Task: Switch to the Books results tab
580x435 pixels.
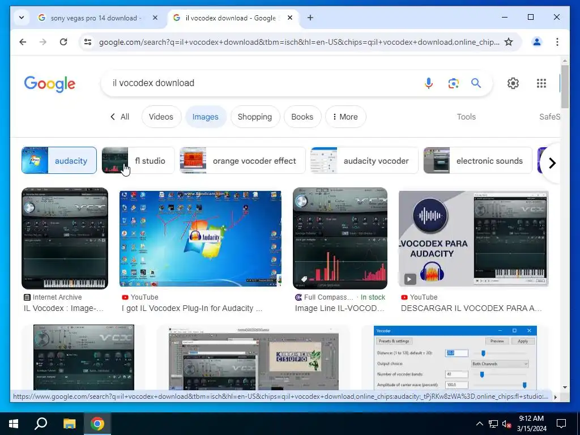Action: point(302,117)
